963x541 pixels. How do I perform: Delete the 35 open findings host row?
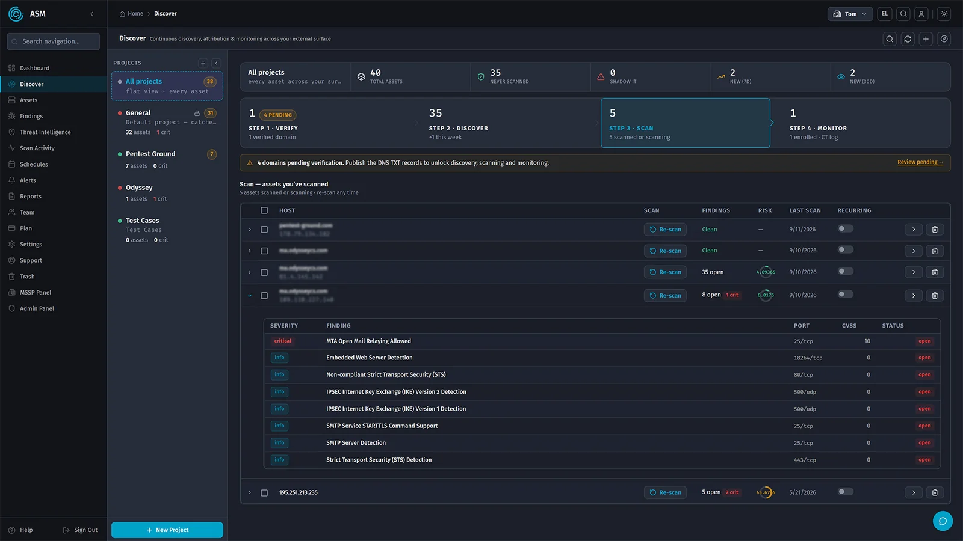pyautogui.click(x=935, y=272)
